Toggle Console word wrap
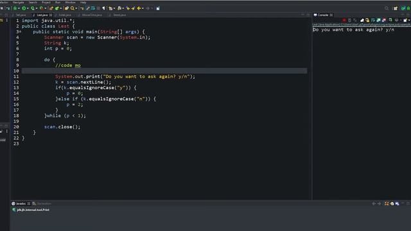 (373, 20)
